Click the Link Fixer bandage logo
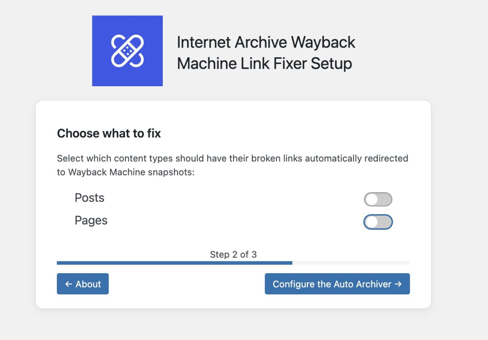 click(x=127, y=51)
